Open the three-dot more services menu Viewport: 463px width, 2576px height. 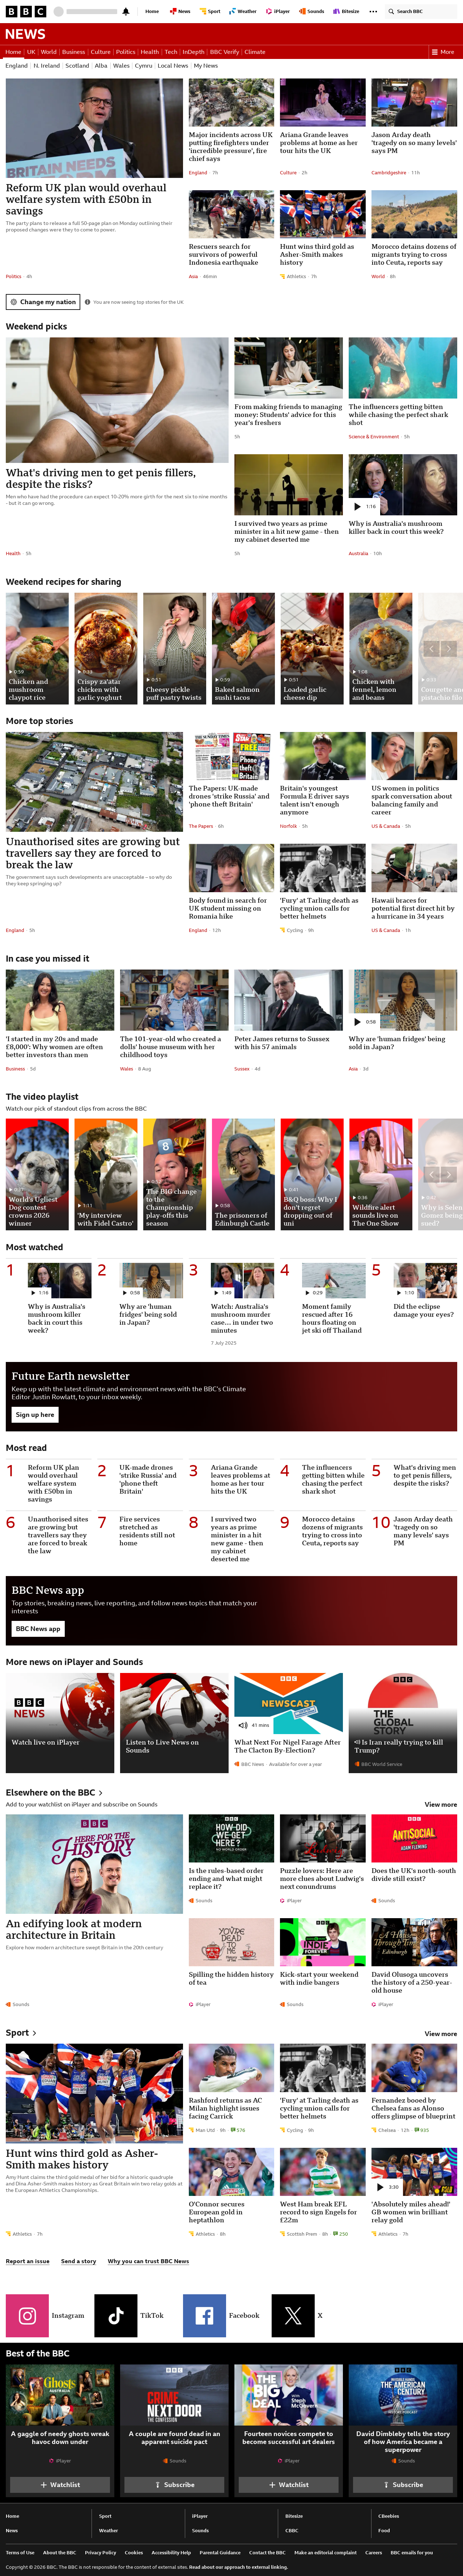(x=373, y=12)
